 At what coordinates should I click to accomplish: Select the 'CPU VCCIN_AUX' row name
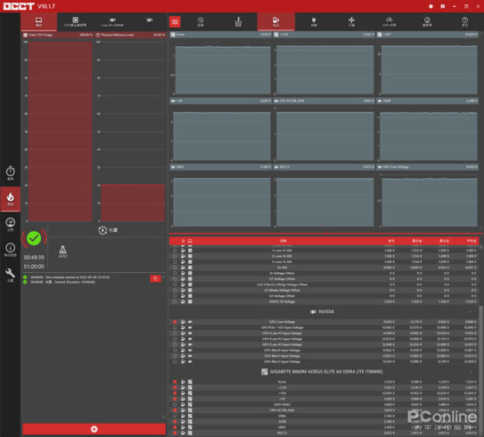(x=282, y=410)
